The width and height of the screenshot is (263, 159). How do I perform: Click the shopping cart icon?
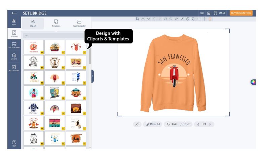[x=215, y=13]
